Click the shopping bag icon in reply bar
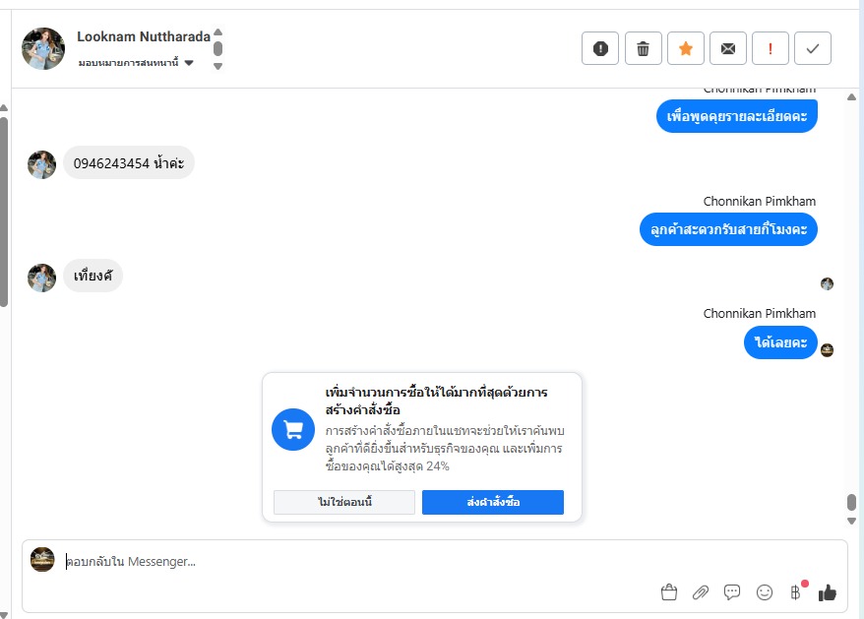 tap(669, 592)
